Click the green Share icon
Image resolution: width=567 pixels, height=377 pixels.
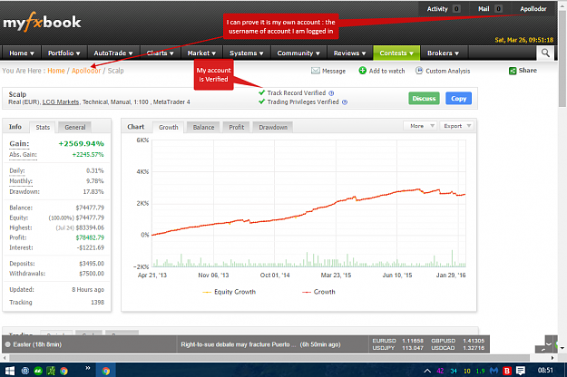point(513,71)
